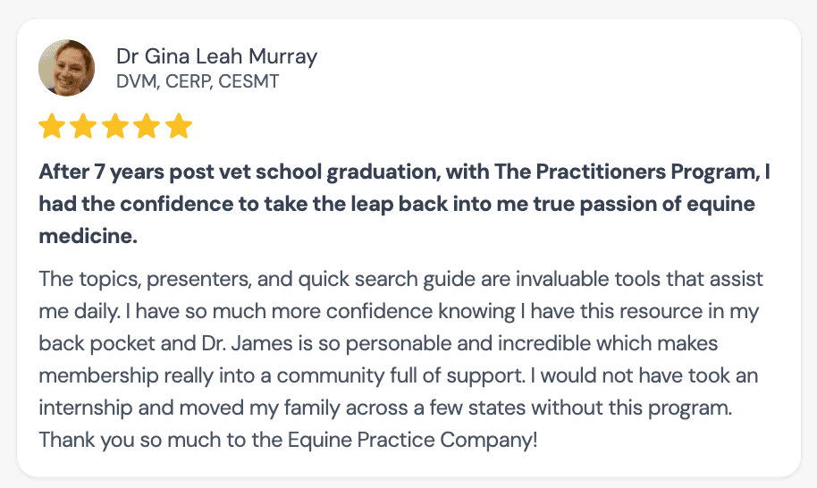Click the fifth gold rating star

click(180, 126)
